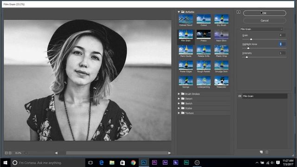Select the Colored Pencil filter thumbnail

click(186, 20)
